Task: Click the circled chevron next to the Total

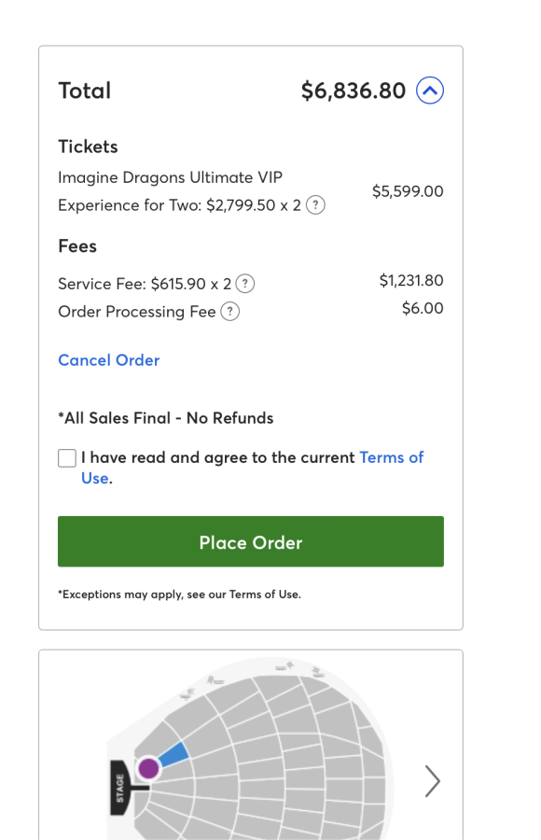Action: coord(430,91)
